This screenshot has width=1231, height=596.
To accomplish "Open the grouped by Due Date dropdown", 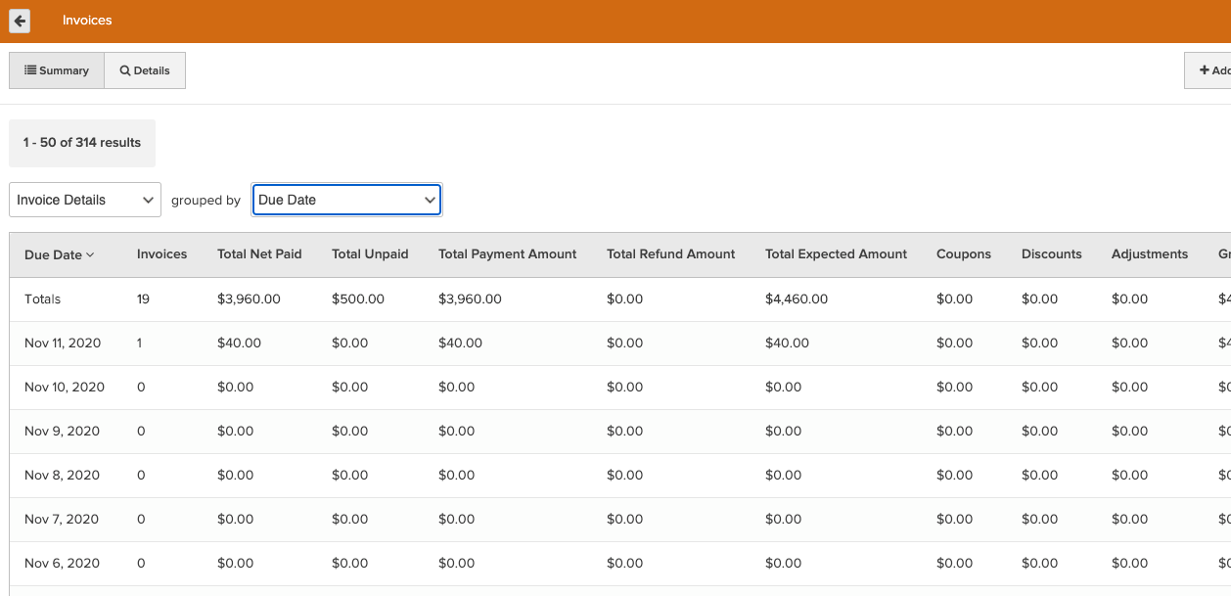I will [346, 199].
